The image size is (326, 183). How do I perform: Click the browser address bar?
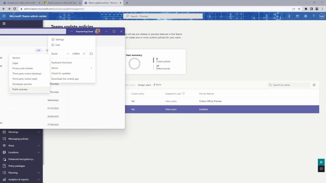[x=155, y=9]
